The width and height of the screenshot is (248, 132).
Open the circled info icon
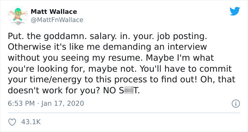tap(236, 104)
